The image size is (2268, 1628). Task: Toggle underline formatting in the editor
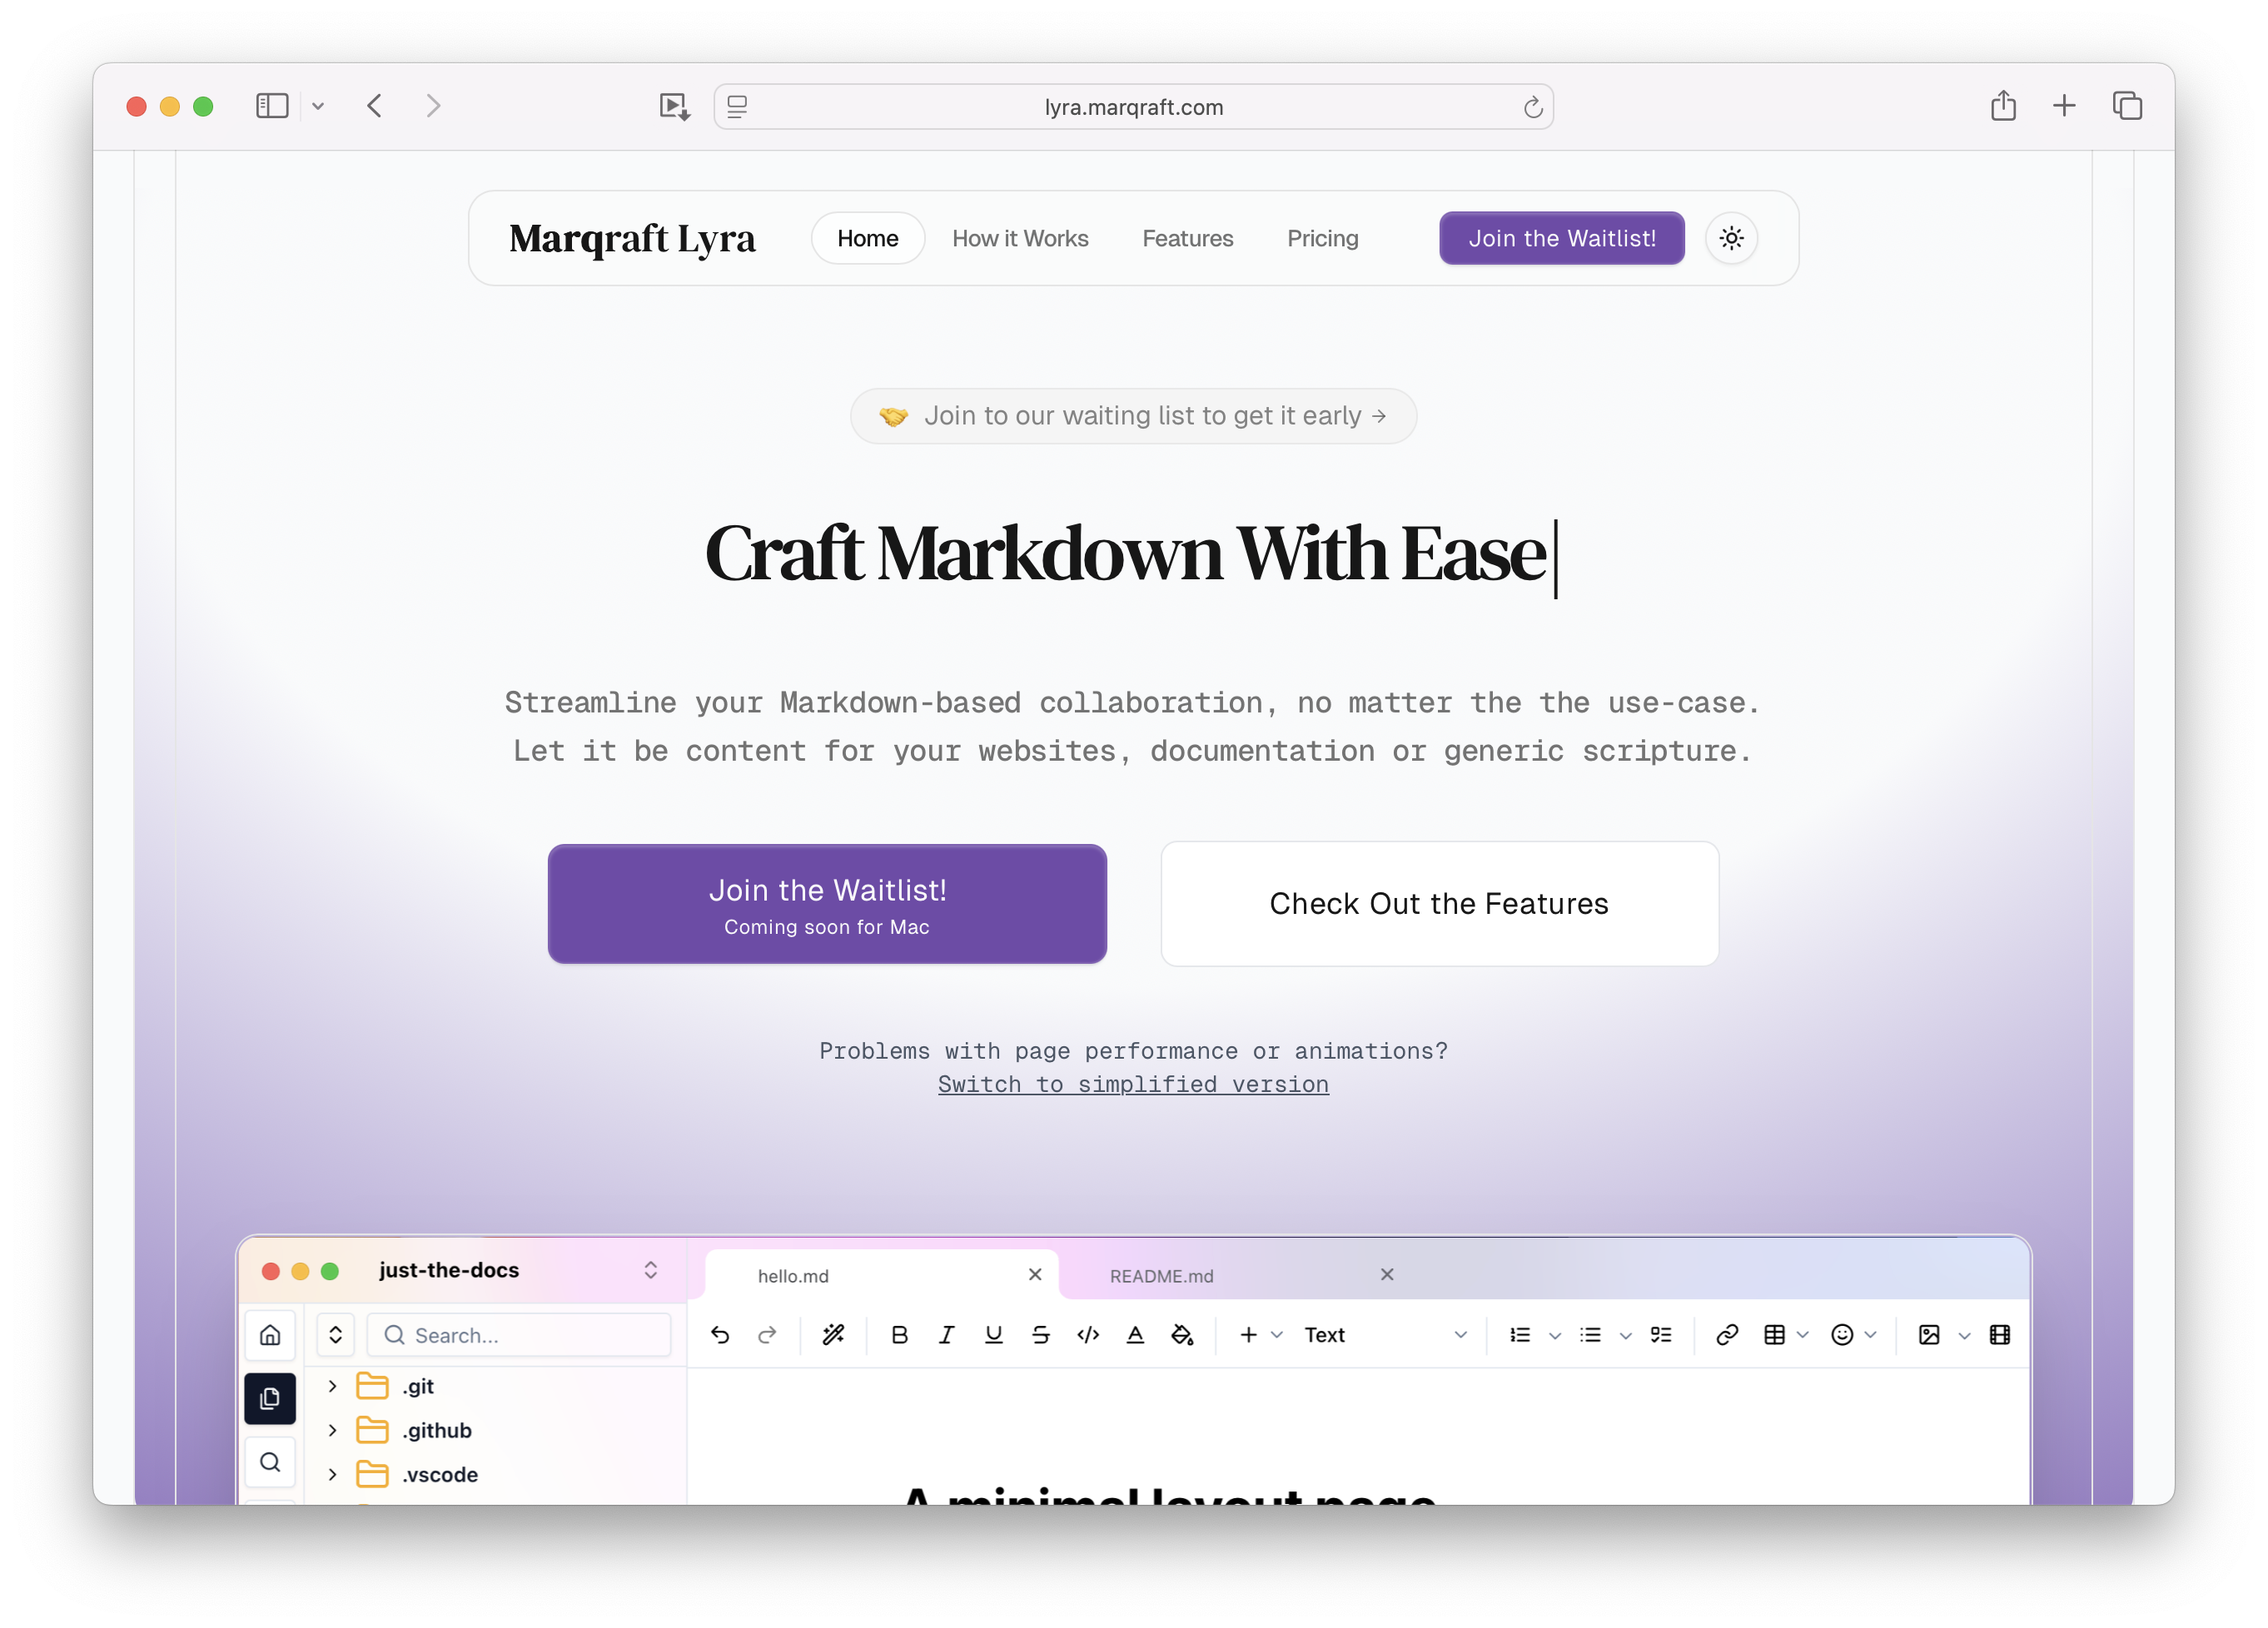click(x=993, y=1335)
